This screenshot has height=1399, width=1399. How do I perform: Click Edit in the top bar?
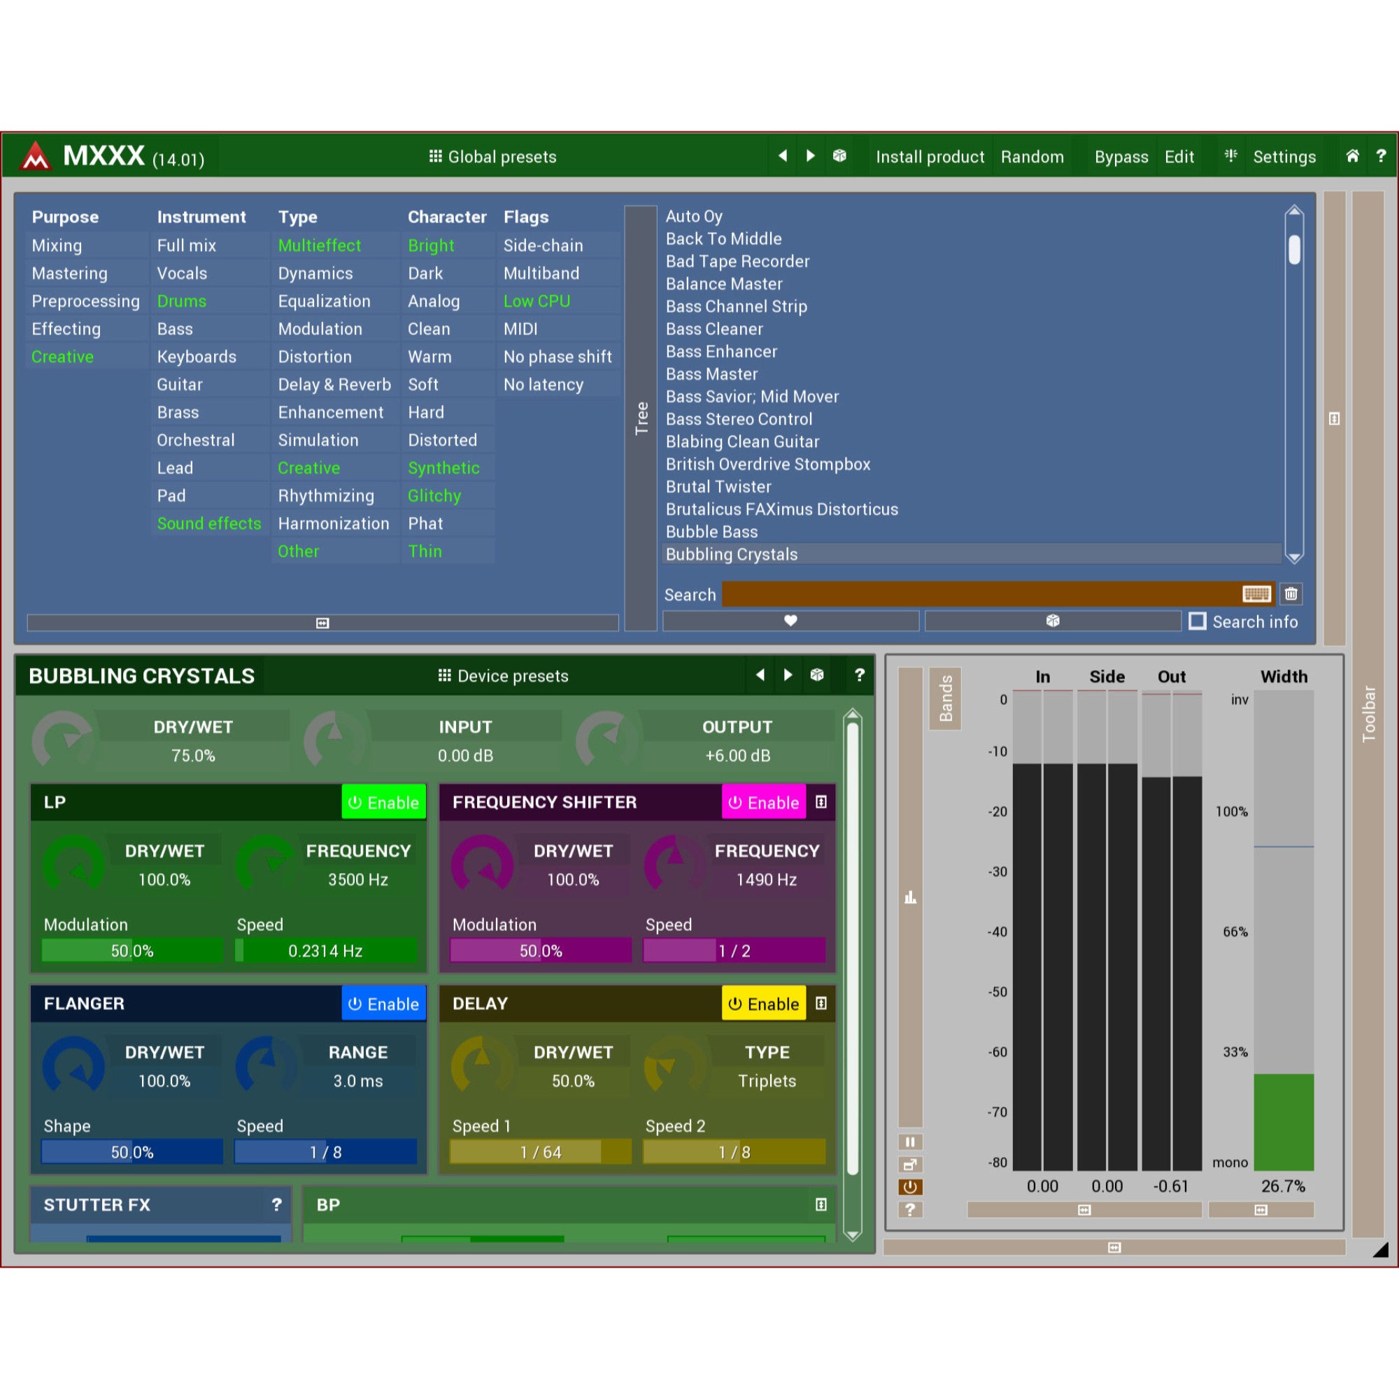1179,157
